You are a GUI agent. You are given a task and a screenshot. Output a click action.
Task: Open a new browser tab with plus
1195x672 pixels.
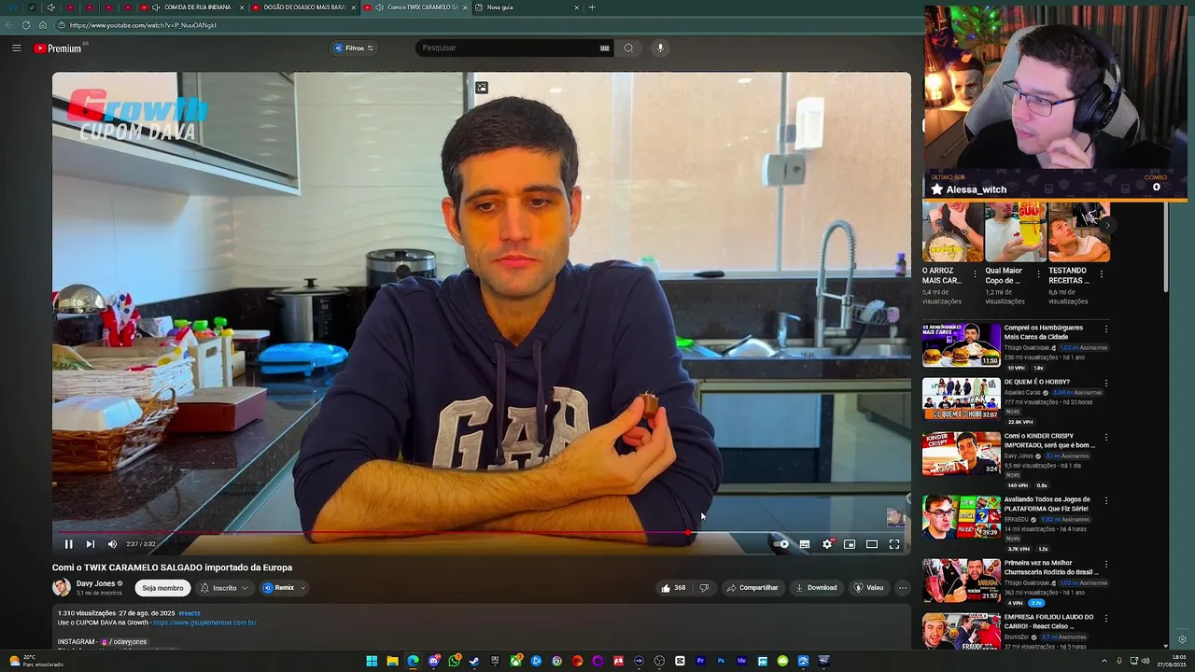pos(592,7)
